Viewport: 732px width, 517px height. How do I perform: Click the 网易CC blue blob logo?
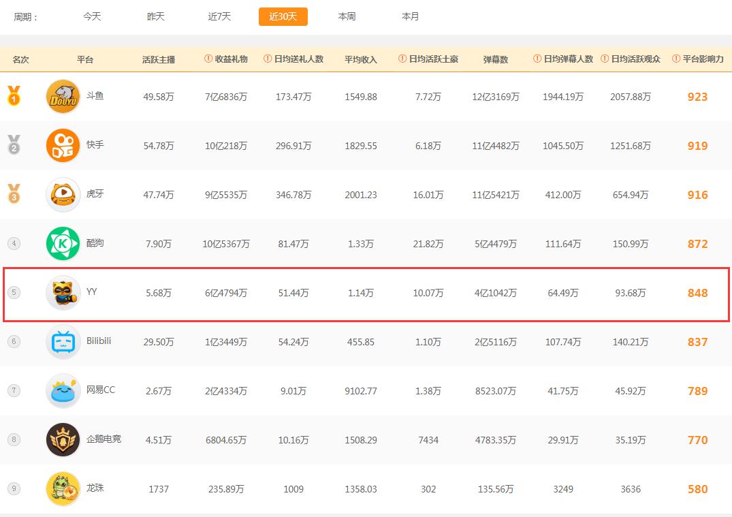tap(63, 391)
